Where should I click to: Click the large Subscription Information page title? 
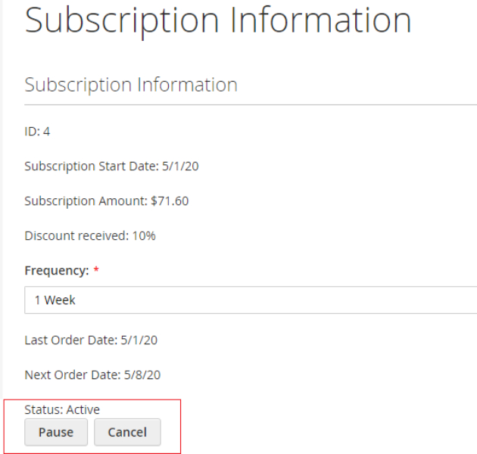coord(218,22)
